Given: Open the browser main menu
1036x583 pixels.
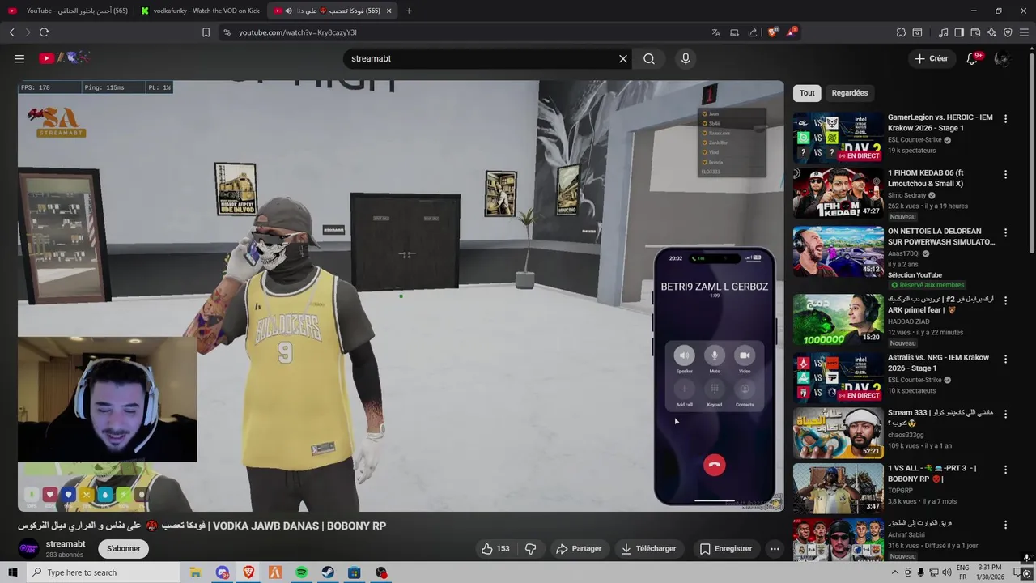Looking at the screenshot, I should point(1025,32).
